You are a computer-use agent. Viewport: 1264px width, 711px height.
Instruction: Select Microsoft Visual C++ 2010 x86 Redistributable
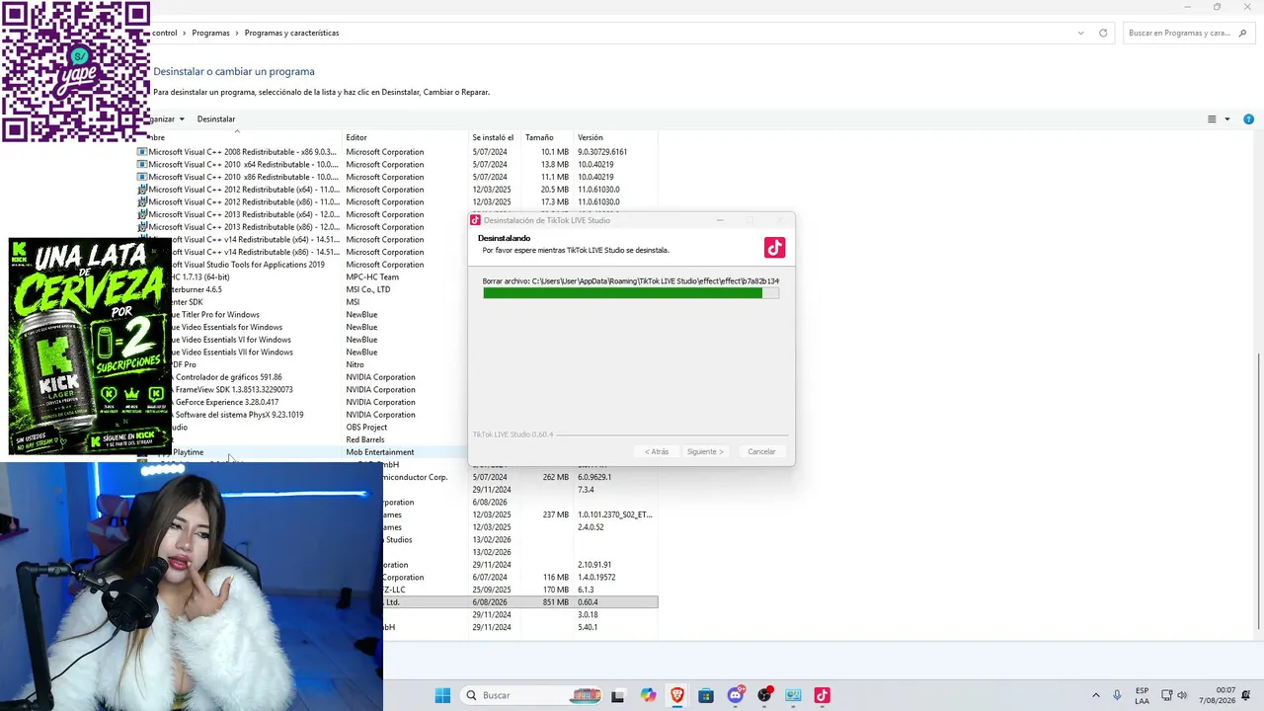(397, 177)
